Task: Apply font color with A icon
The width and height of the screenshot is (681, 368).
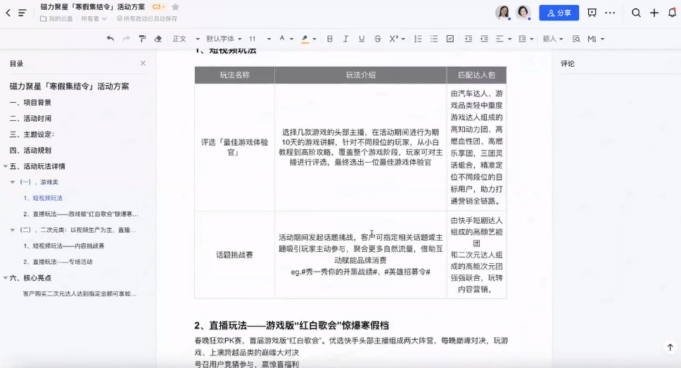Action: coord(282,39)
